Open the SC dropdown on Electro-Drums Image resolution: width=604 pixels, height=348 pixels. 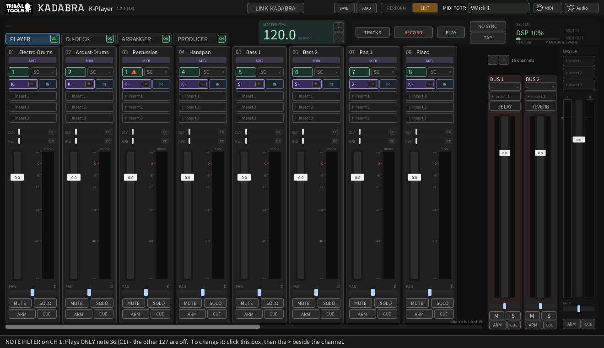[43, 72]
